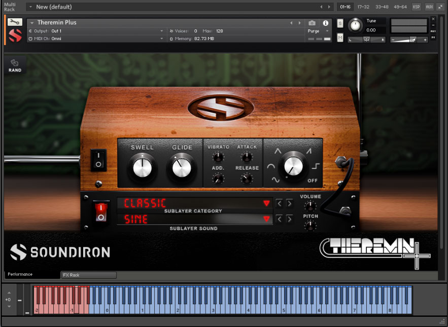This screenshot has height=327, width=448.
Task: Go to previous sublayer category
Action: pyautogui.click(x=280, y=203)
